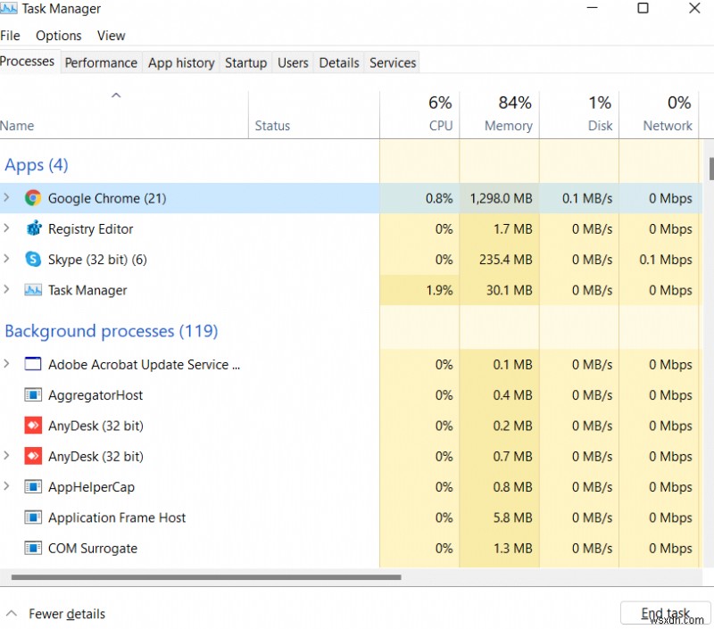Sort processes by Memory column header
Screen dimensions: 714x629
(508, 115)
